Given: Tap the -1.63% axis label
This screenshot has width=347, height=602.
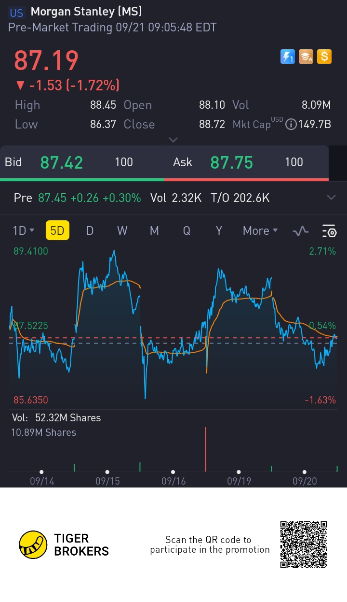Looking at the screenshot, I should (x=320, y=400).
